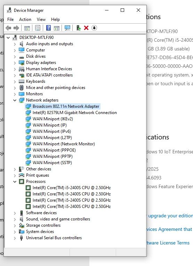Click the Universal Serial Bus controllers plug icon
The height and width of the screenshot is (266, 193).
pos(21,238)
